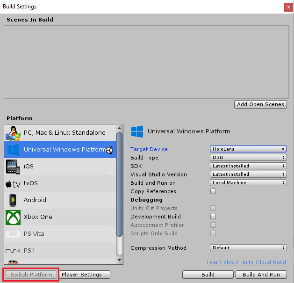Open the Compression Method dropdown
The width and height of the screenshot is (294, 283).
pos(248,248)
